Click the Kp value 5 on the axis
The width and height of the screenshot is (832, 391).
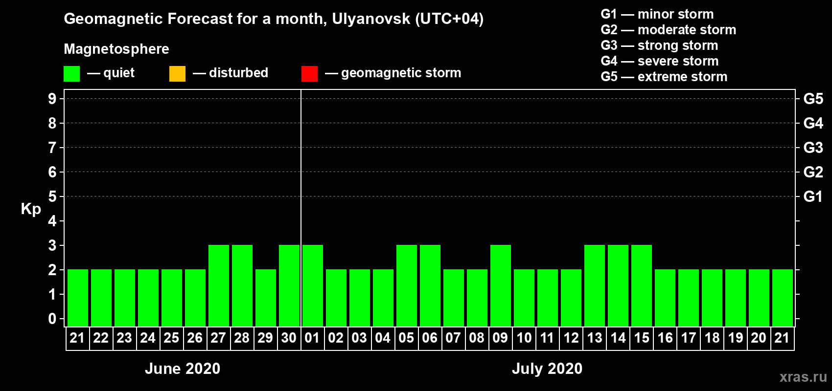[52, 196]
